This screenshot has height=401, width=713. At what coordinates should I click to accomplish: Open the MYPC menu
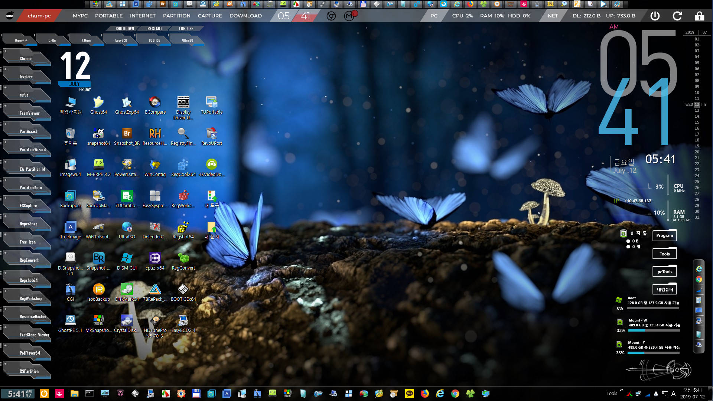pos(80,16)
